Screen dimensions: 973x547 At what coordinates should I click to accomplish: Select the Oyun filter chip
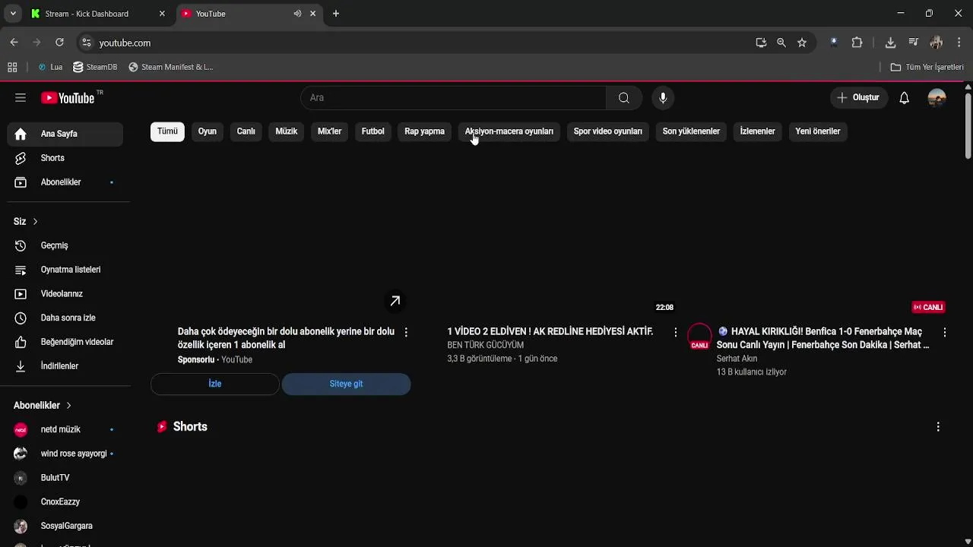[x=208, y=131]
